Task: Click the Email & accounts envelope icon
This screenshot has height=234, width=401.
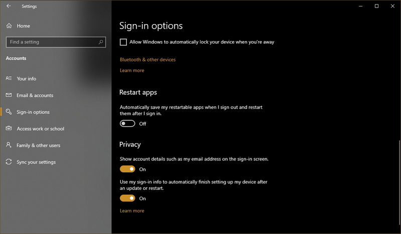Action: (9, 95)
